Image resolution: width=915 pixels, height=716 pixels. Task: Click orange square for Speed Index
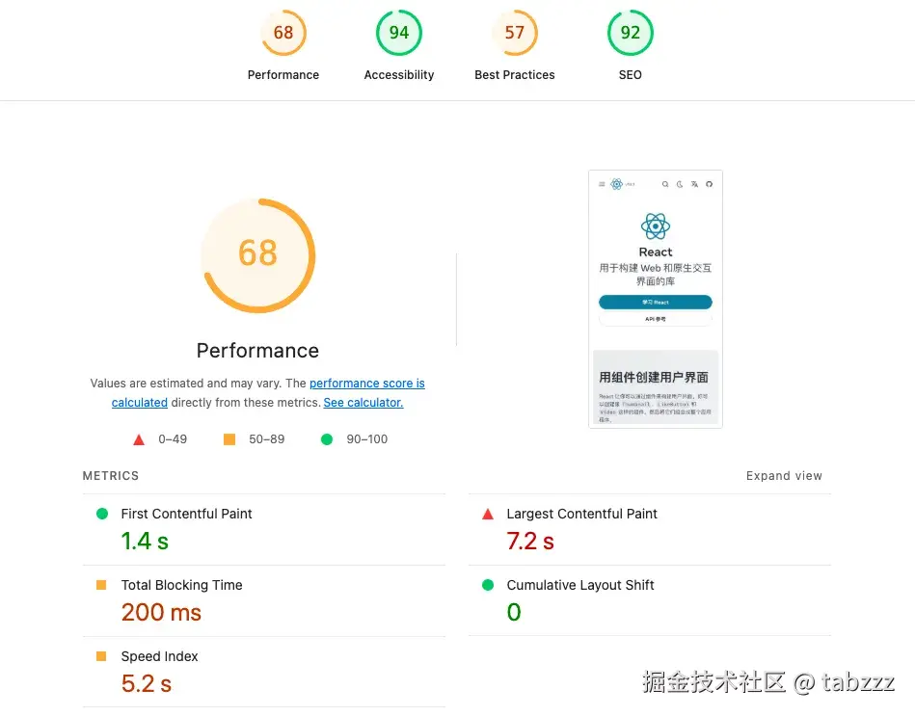pyautogui.click(x=101, y=656)
